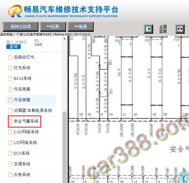Click the single-arrow panel expand icon
Screen dimensions: 189x183
click(148, 29)
